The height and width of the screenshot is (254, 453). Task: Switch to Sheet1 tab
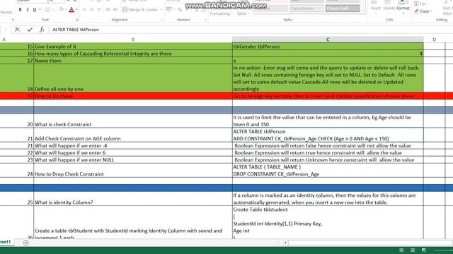pos(5,242)
